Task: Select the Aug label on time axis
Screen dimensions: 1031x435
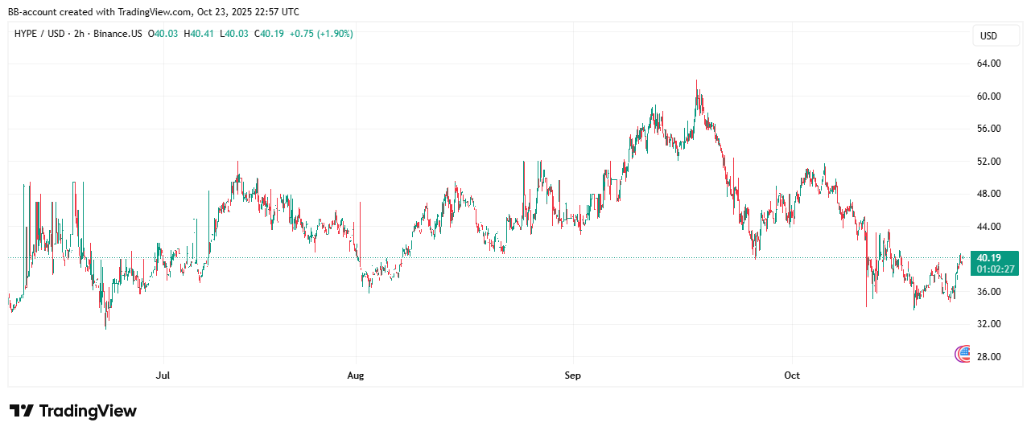Action: 356,375
